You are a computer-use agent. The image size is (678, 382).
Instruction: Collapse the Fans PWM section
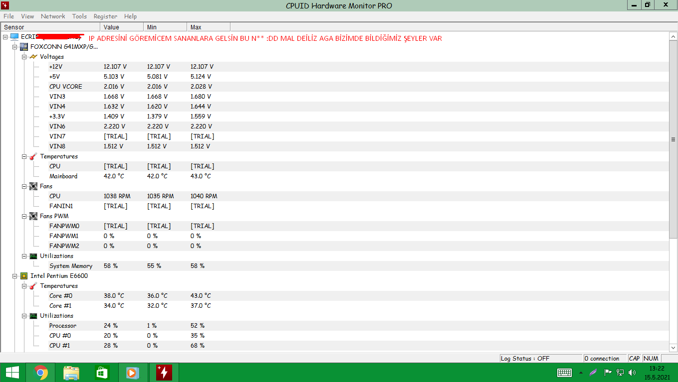pos(24,216)
